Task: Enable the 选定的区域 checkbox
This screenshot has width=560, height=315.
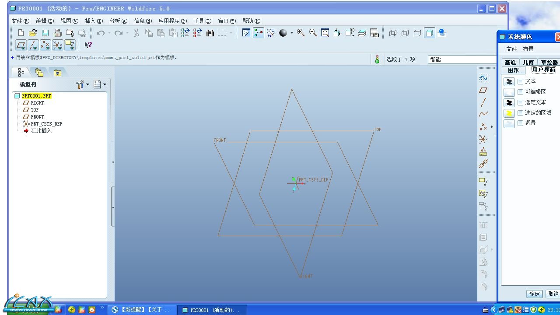Action: [520, 113]
